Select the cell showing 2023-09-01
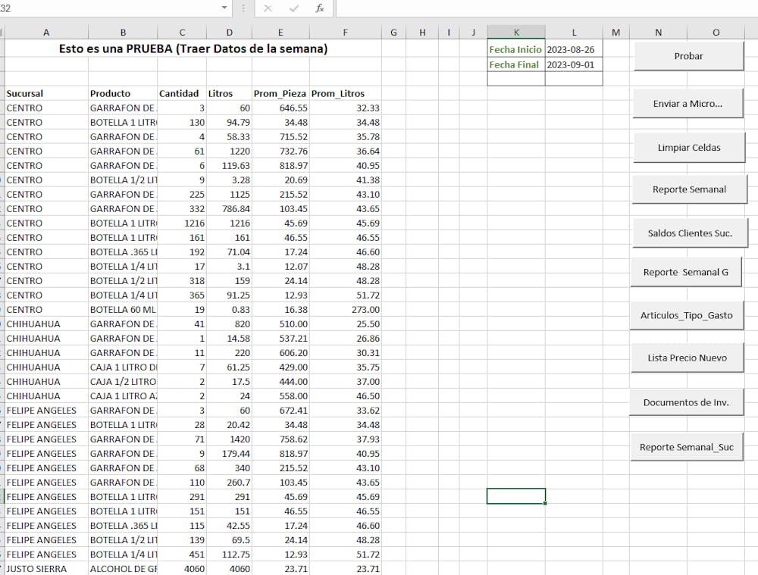This screenshot has width=758, height=575. [x=574, y=64]
